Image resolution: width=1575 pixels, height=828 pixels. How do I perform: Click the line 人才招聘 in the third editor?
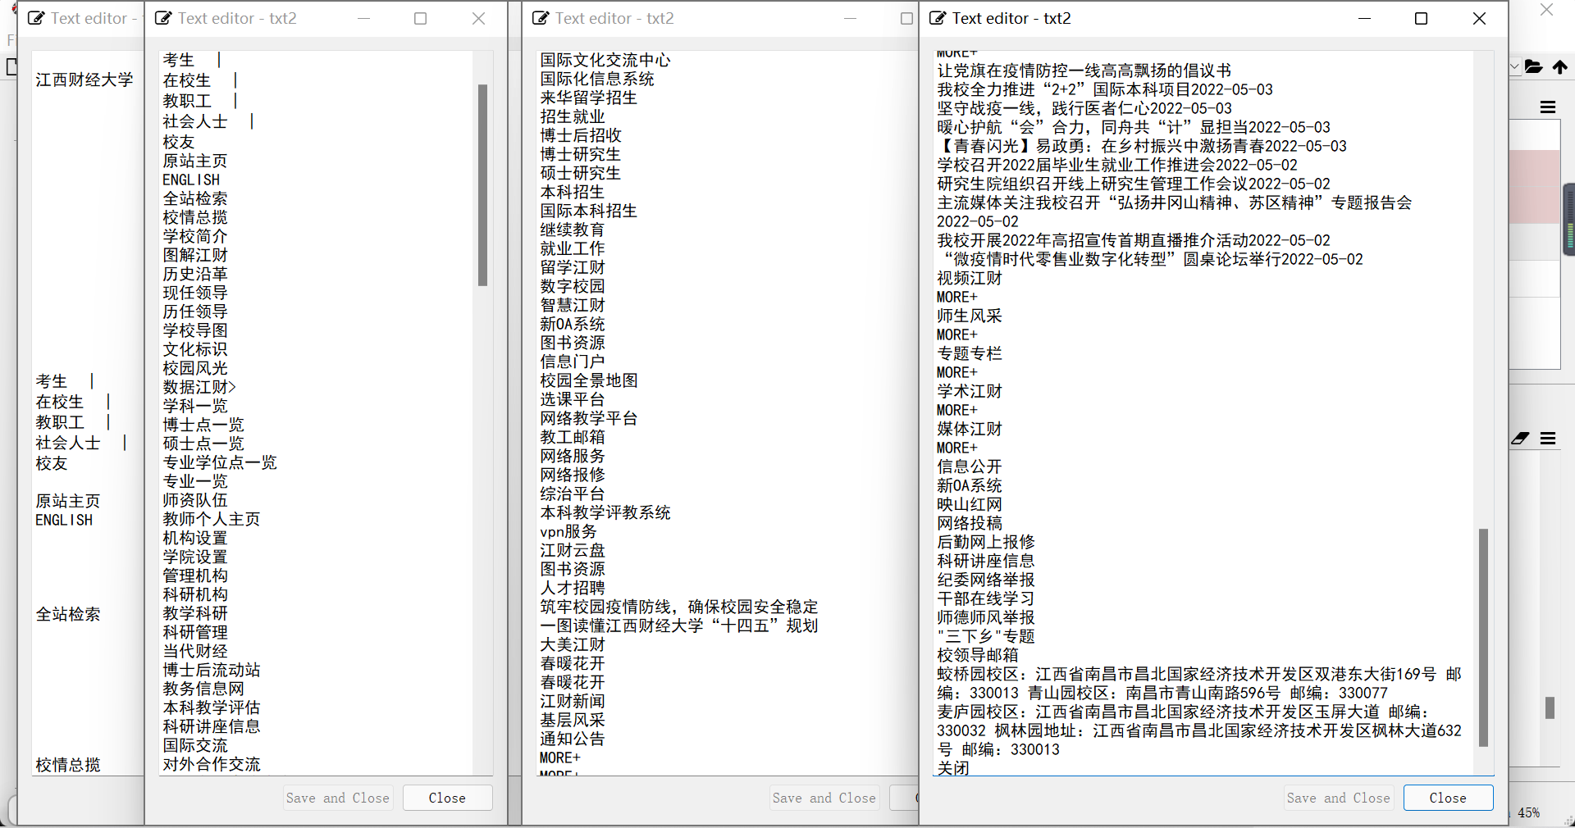click(x=573, y=588)
